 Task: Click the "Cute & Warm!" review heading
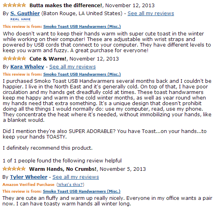[48, 59]
